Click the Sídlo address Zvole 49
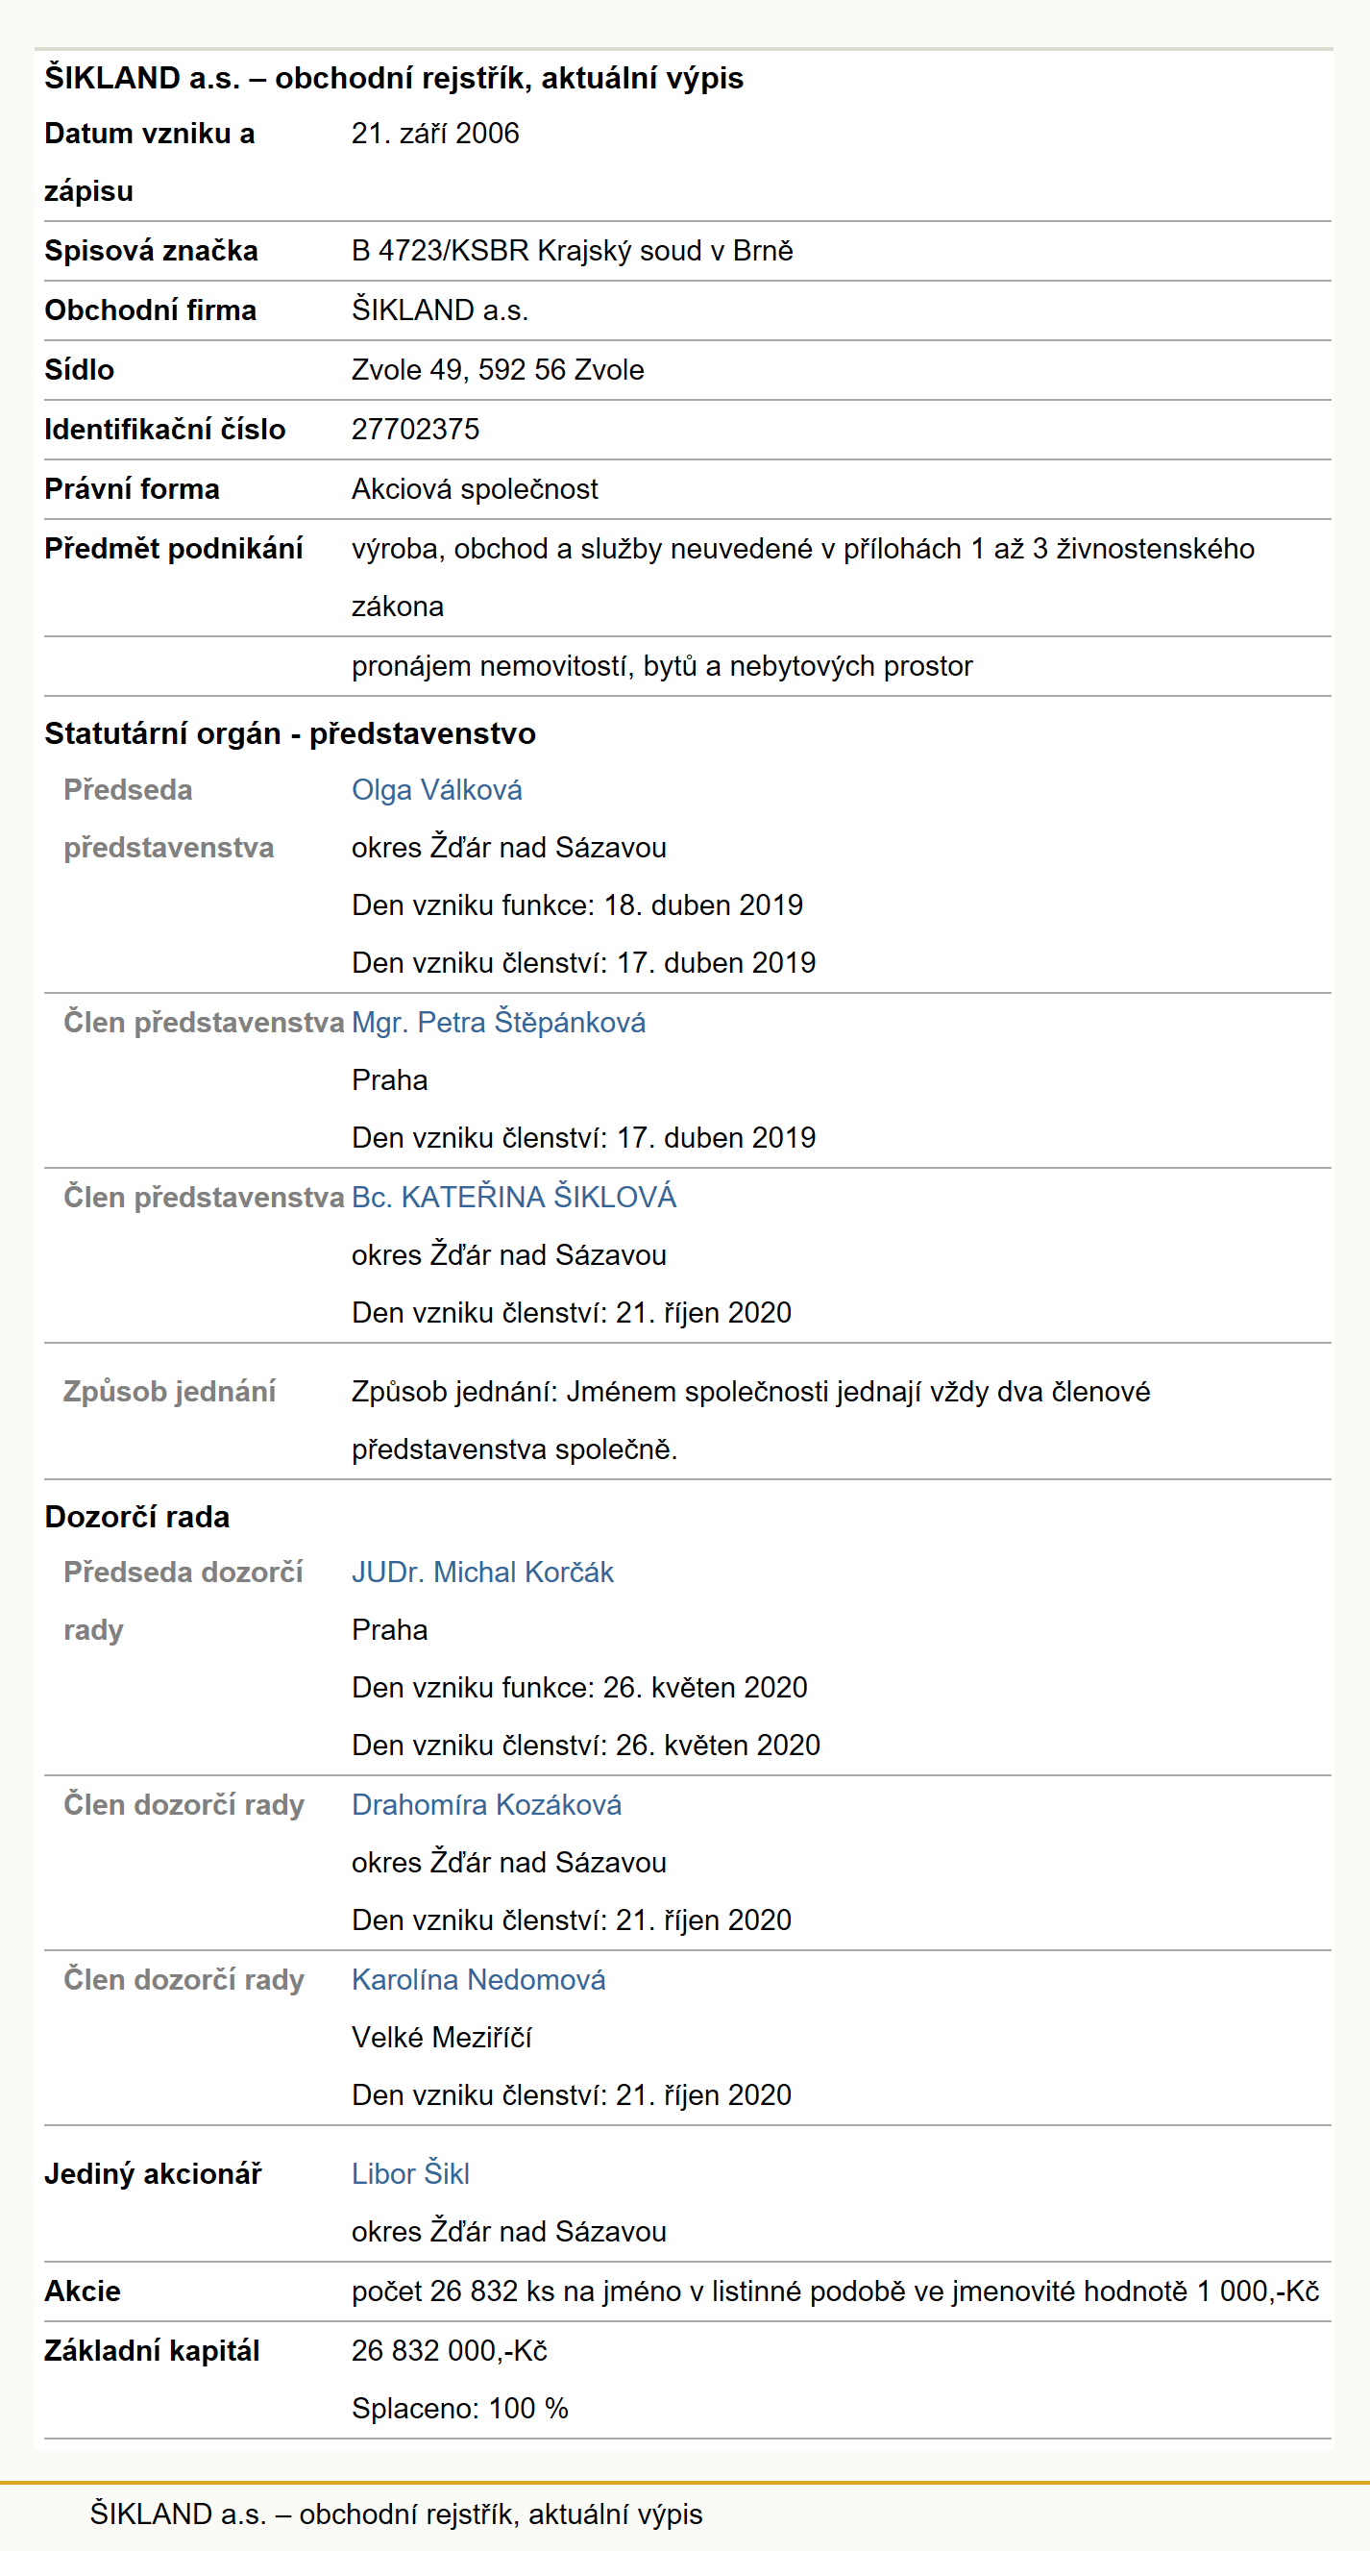The image size is (1370, 2551). [x=497, y=369]
